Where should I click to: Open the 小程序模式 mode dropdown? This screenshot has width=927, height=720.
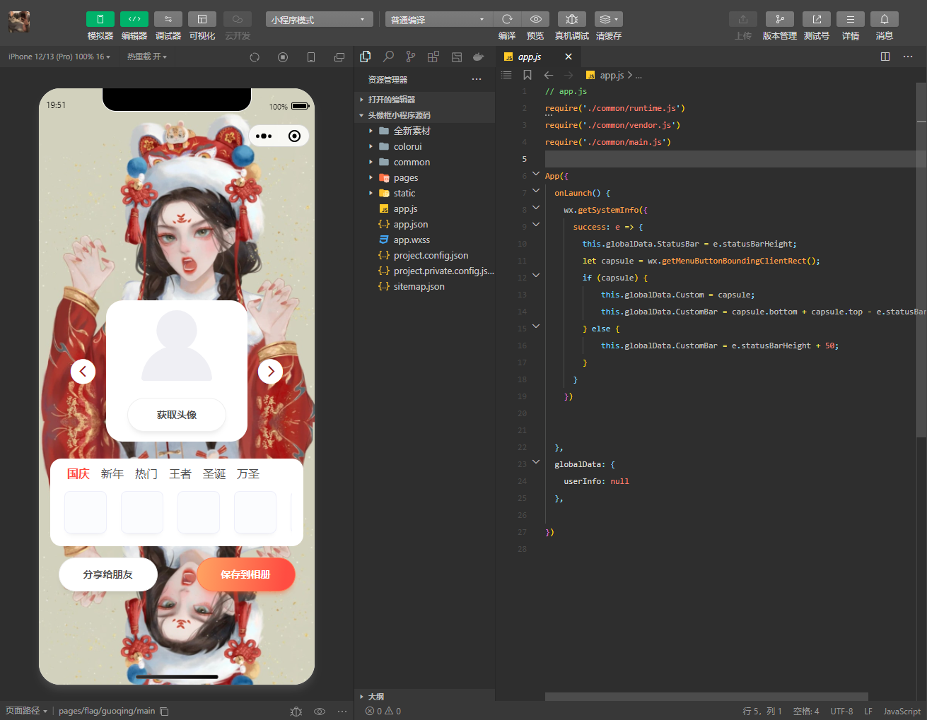(319, 20)
